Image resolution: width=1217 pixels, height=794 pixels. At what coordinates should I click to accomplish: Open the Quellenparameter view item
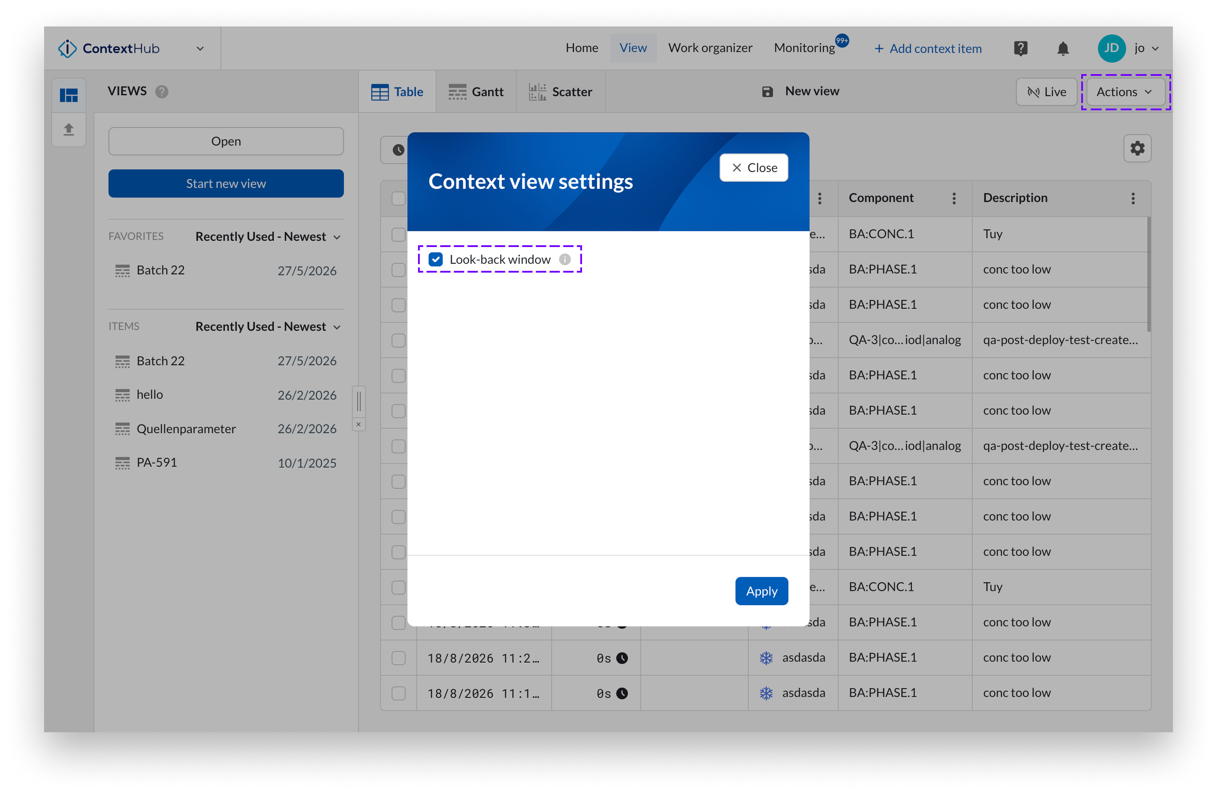click(225, 429)
